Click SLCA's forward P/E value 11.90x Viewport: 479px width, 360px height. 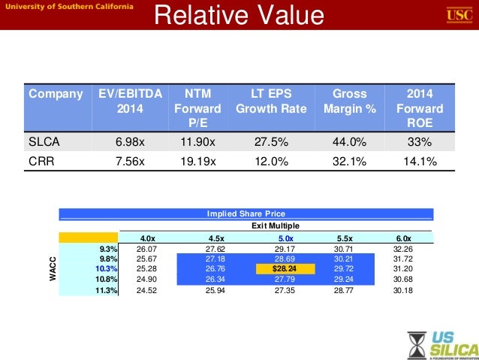[198, 141]
